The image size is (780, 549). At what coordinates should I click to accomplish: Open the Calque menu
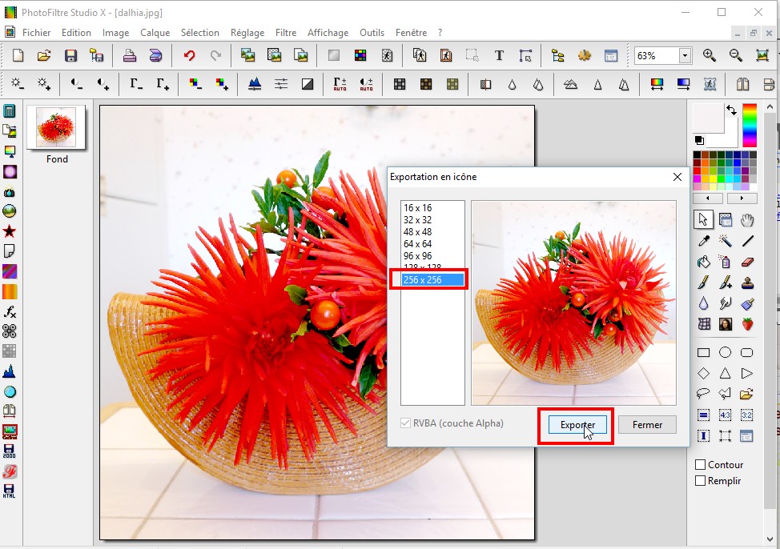pyautogui.click(x=155, y=32)
